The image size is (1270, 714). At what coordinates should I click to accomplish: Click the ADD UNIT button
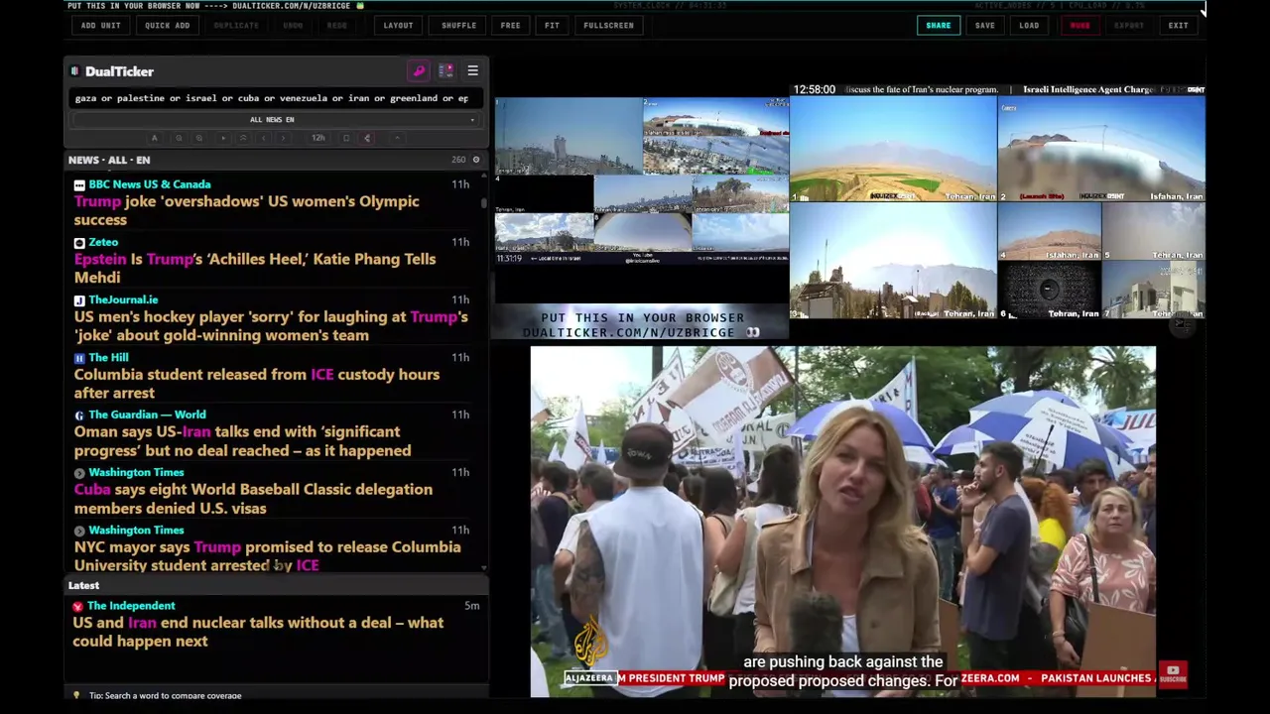100,26
